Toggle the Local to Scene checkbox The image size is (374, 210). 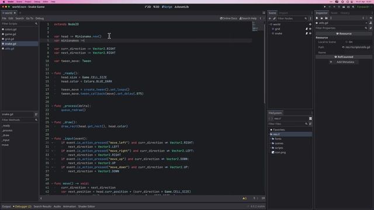[347, 42]
